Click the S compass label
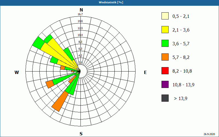The height and width of the screenshot is (137, 219). 81,134
